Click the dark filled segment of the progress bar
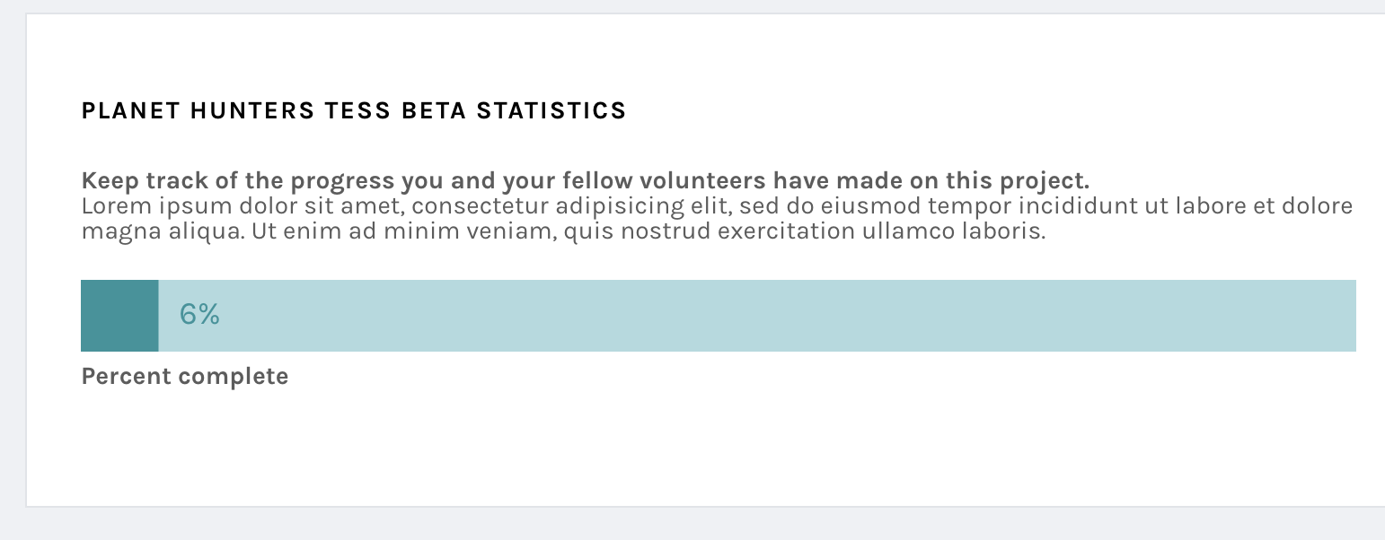The image size is (1385, 540). pos(119,315)
